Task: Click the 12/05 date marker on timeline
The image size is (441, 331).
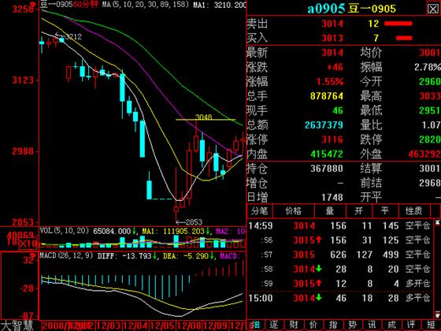Action: click(x=162, y=326)
